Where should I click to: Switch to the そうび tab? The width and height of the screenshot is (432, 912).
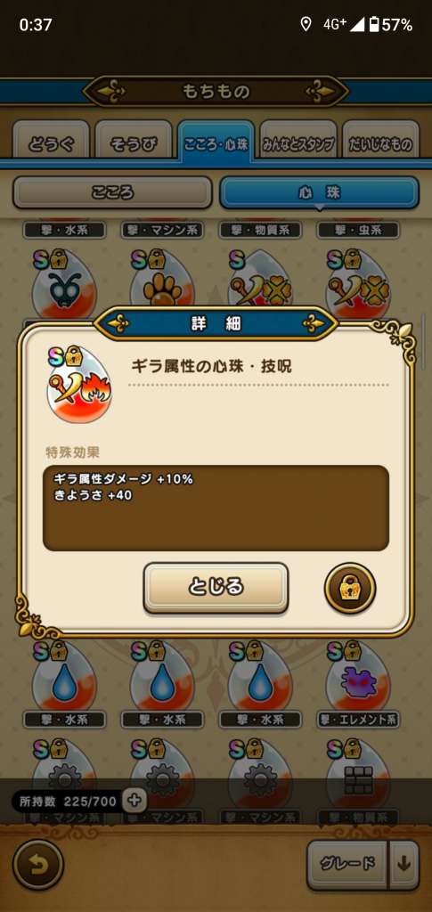pyautogui.click(x=134, y=143)
